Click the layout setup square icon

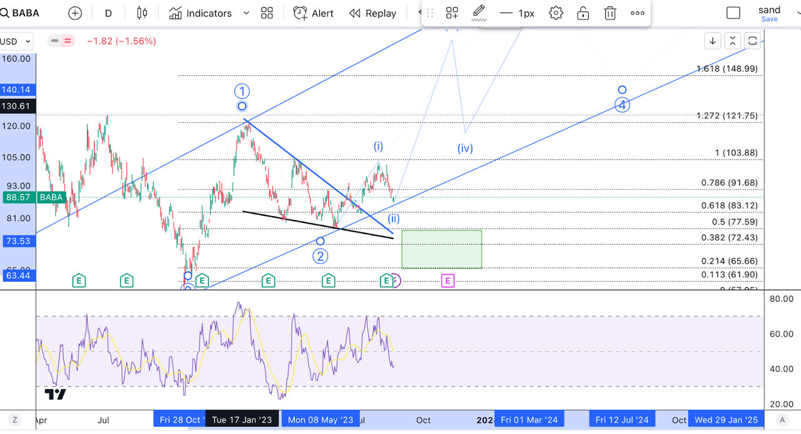click(733, 13)
